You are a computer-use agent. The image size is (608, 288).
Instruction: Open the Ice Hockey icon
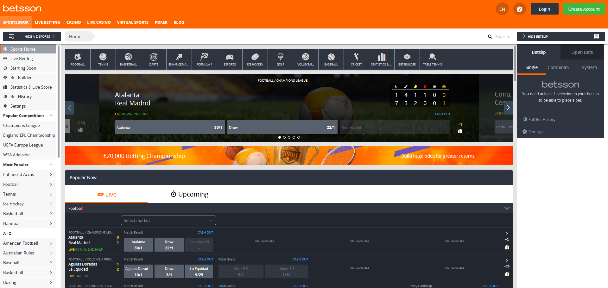tap(255, 59)
